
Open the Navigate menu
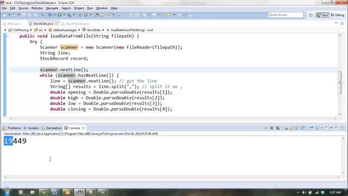(52, 8)
